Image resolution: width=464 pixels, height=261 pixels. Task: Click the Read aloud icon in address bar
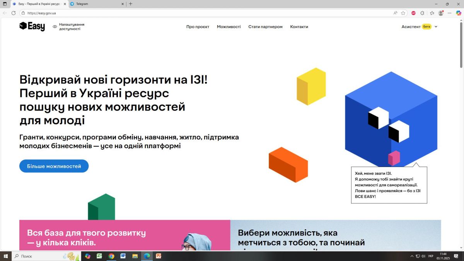click(x=395, y=13)
